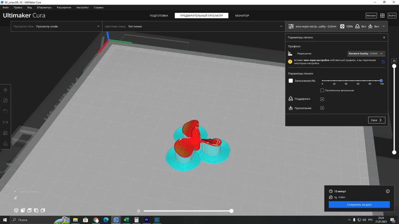Switch to front view cube icon
The height and width of the screenshot is (224, 399).
click(22, 210)
